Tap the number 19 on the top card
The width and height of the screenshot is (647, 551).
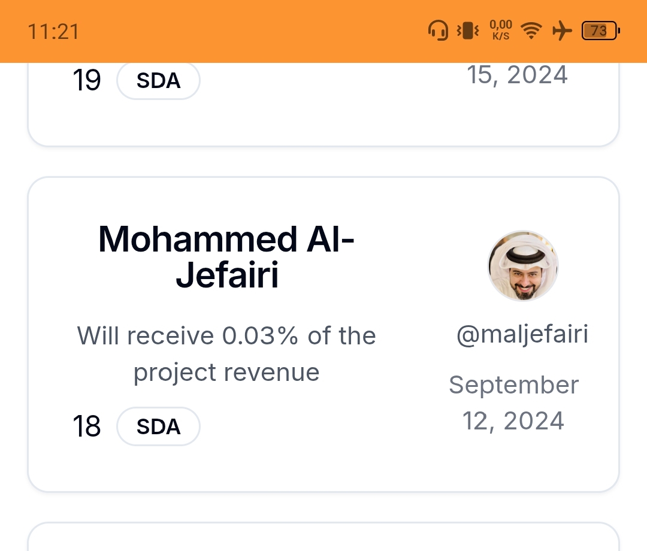tap(87, 80)
